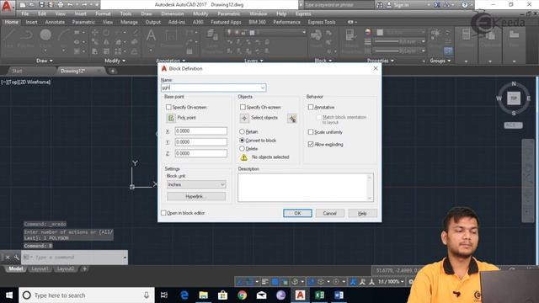Open Word from taskbar
The width and height of the screenshot is (539, 303).
(339, 295)
